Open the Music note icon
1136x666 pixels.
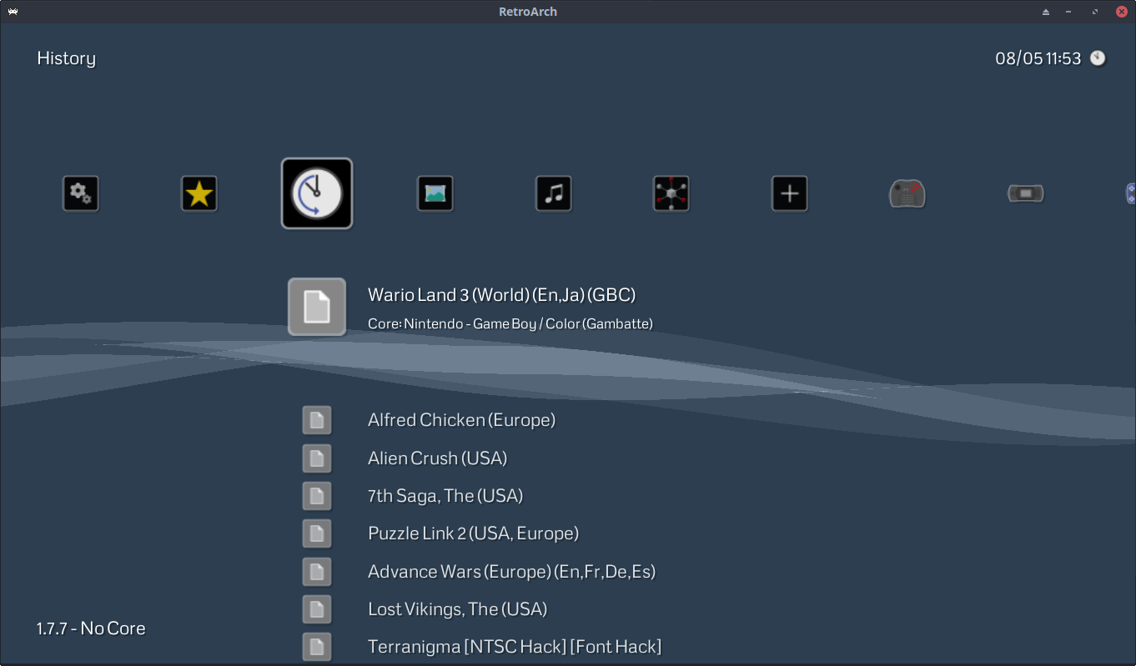coord(554,194)
